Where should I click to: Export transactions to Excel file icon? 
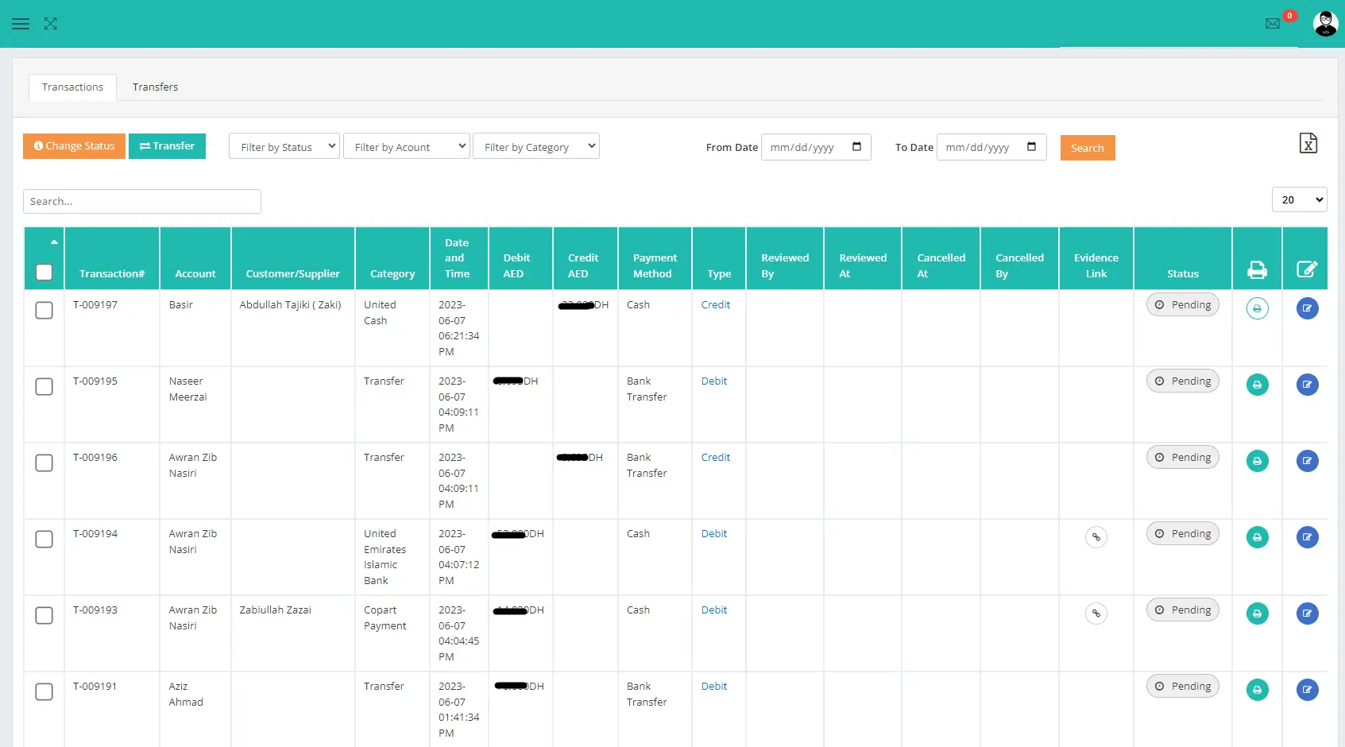(x=1308, y=143)
